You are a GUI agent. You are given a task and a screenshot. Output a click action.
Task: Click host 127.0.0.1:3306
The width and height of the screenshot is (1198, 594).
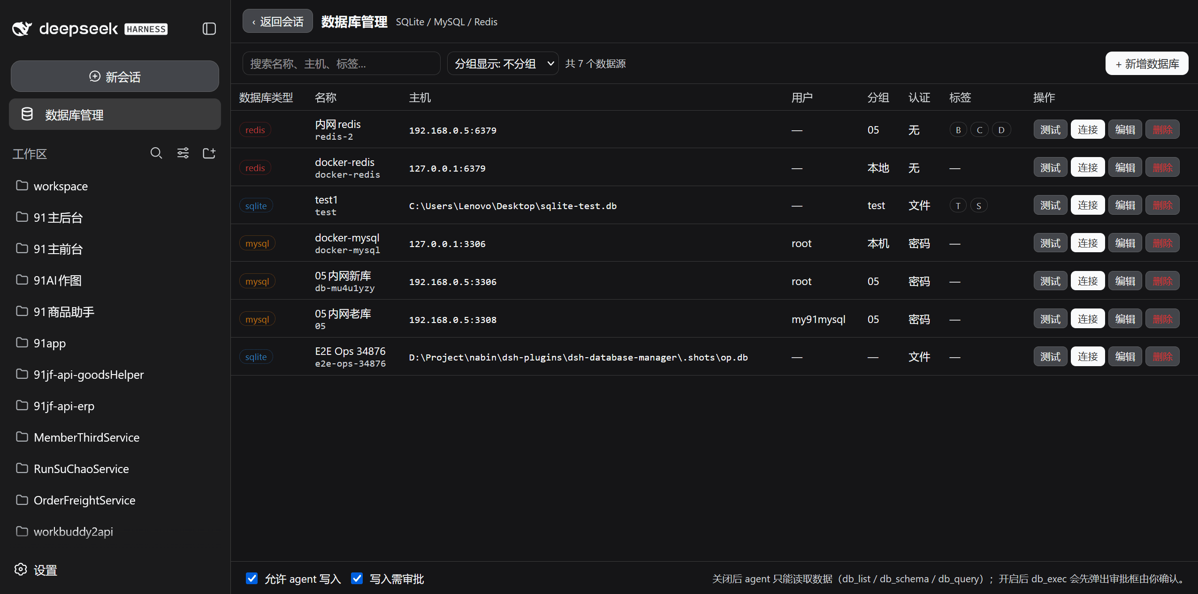coord(447,244)
